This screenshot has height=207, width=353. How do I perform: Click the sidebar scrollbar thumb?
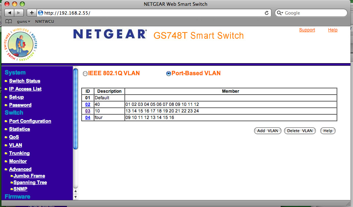coord(75,109)
